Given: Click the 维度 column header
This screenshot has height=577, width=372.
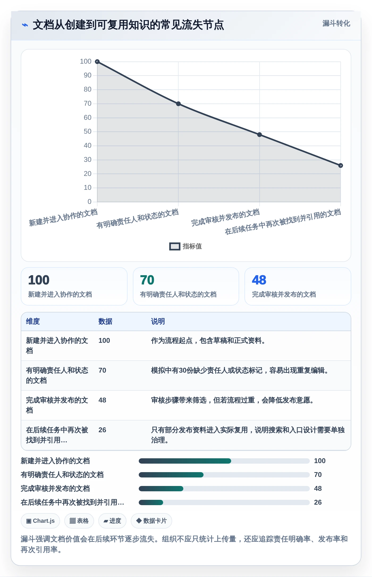Looking at the screenshot, I should pyautogui.click(x=33, y=322).
